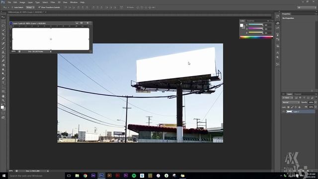
Task: Toggle Show Transform Controls checkbox
Action: pos(39,7)
